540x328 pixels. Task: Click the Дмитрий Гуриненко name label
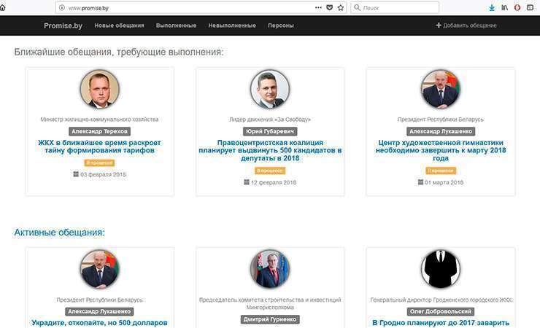270,319
